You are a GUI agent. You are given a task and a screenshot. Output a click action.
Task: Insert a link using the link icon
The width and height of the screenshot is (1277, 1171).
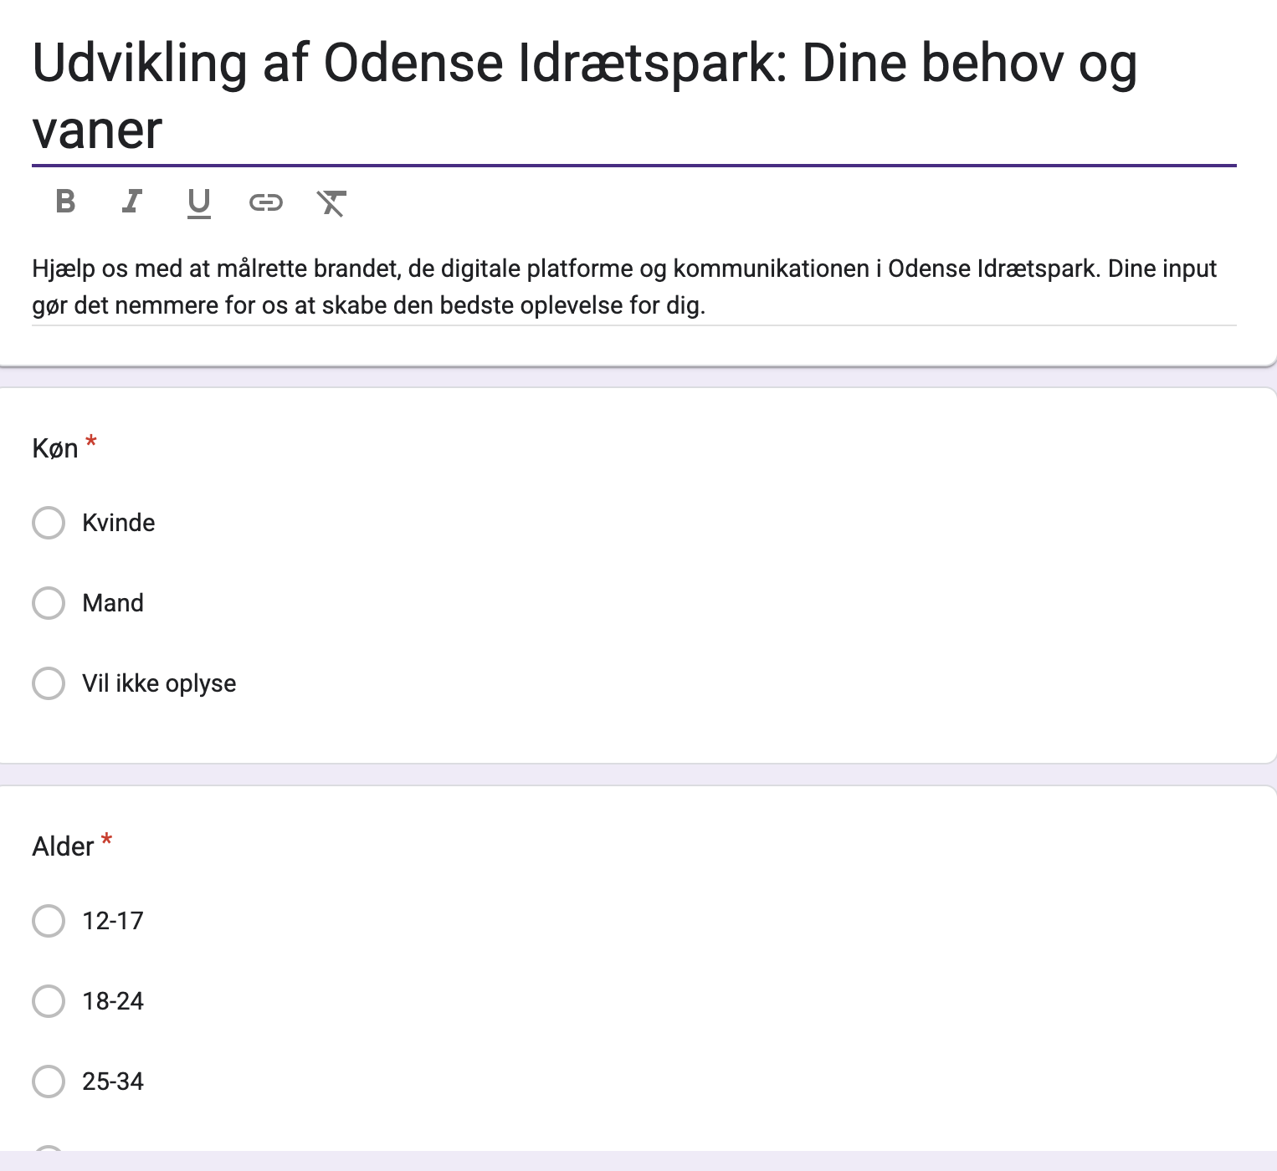(x=265, y=202)
